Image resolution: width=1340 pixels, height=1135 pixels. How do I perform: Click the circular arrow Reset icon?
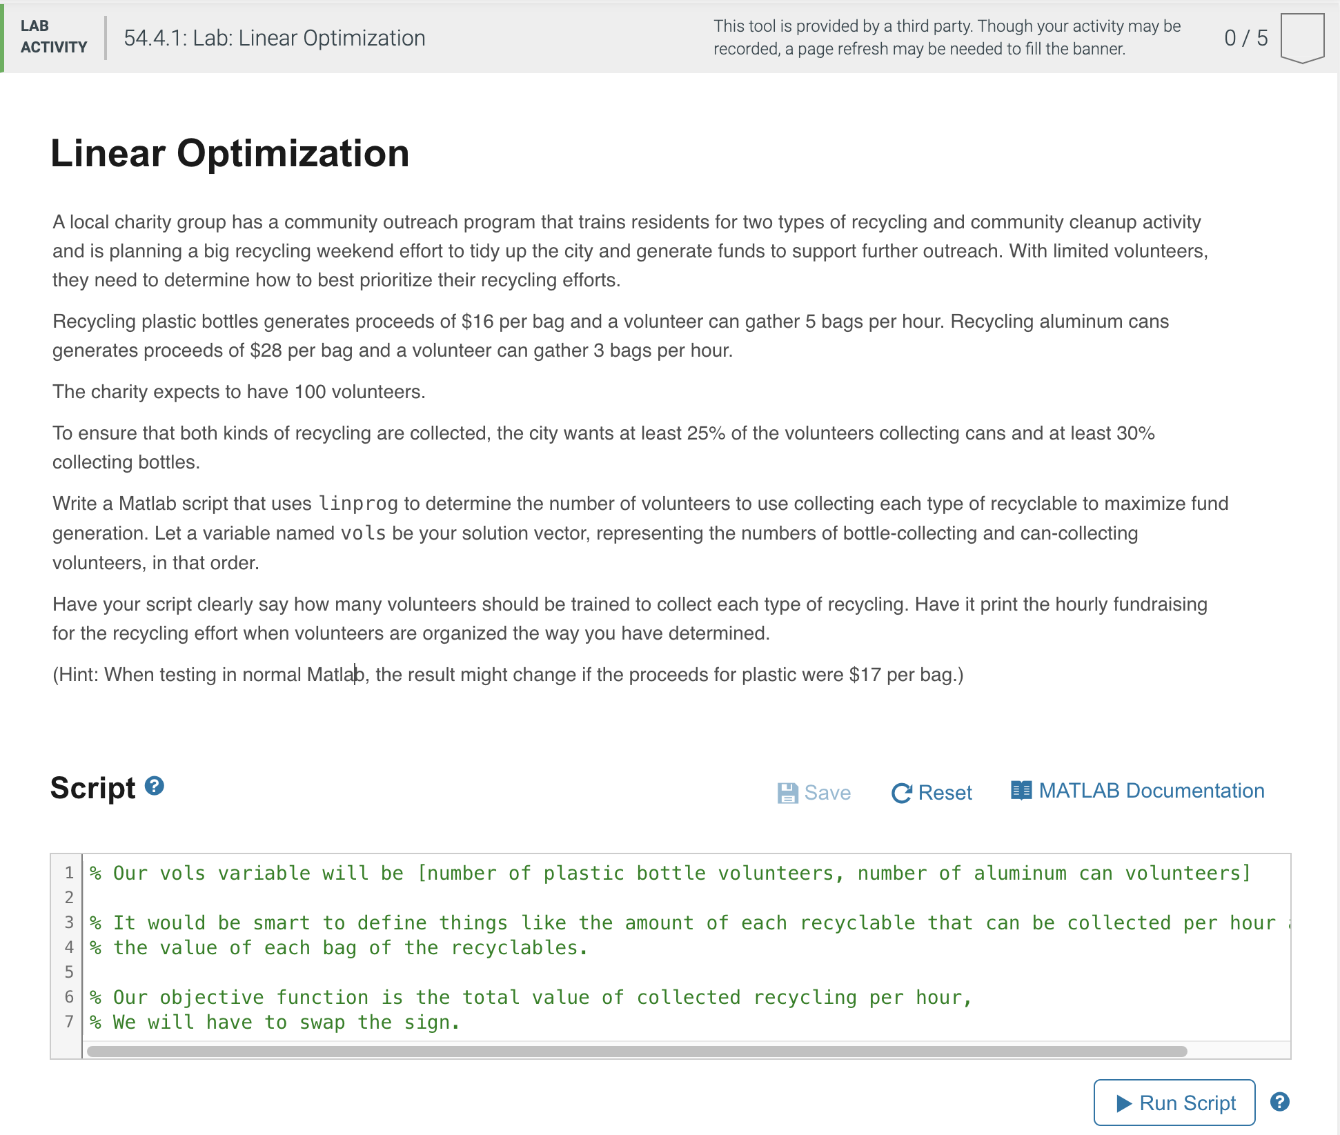pyautogui.click(x=901, y=792)
